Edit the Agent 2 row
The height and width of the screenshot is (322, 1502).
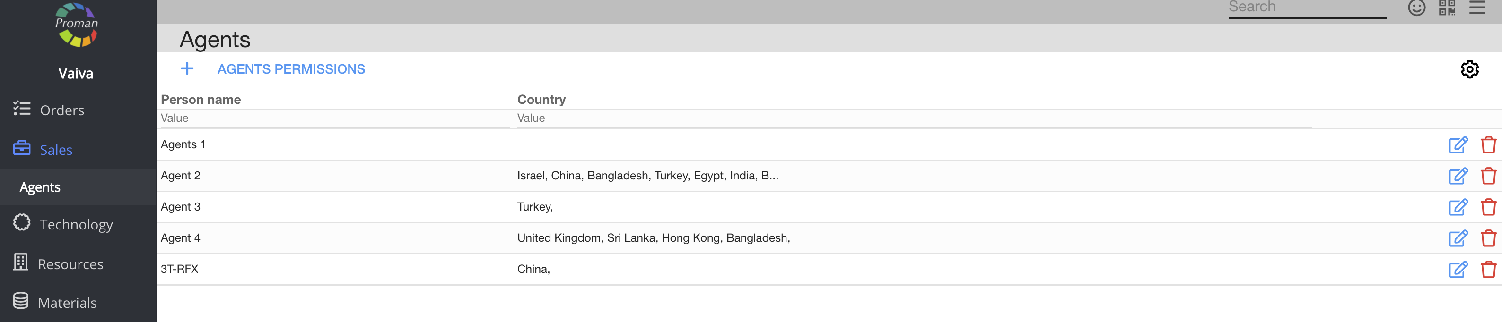pyautogui.click(x=1458, y=176)
